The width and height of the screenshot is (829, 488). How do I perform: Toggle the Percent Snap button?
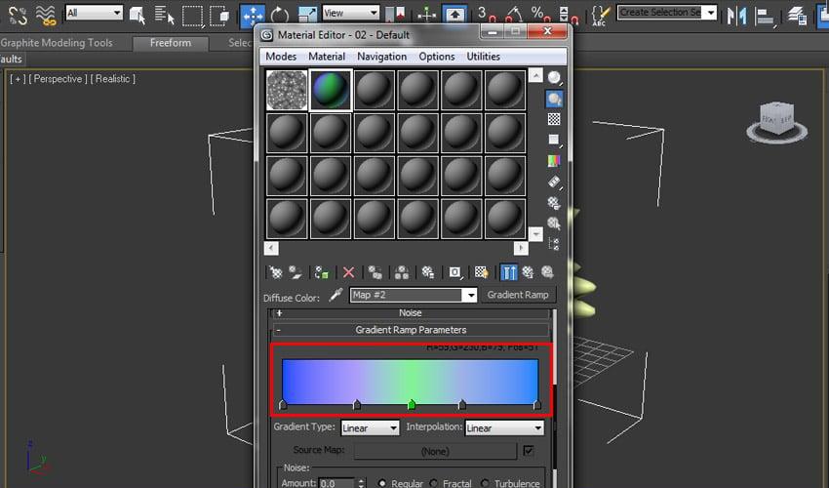point(539,15)
